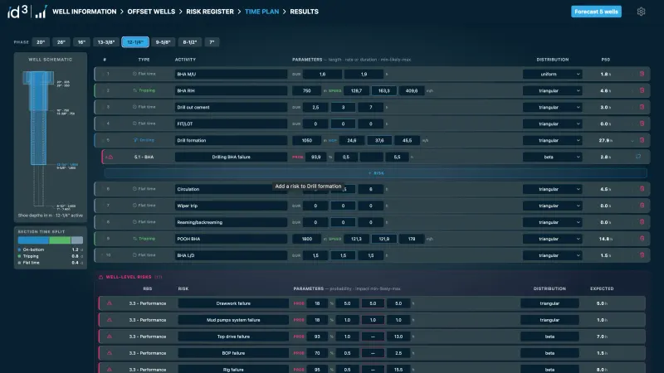Open distribution dropdown for POOH BHA
Image resolution: width=664 pixels, height=373 pixels.
click(x=552, y=239)
